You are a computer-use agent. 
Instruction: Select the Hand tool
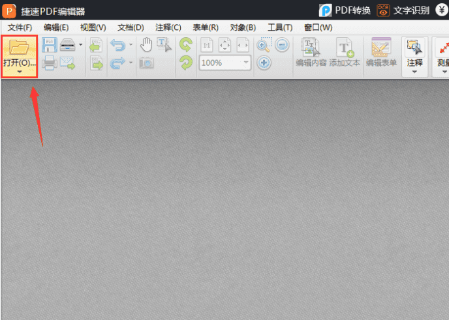[146, 45]
